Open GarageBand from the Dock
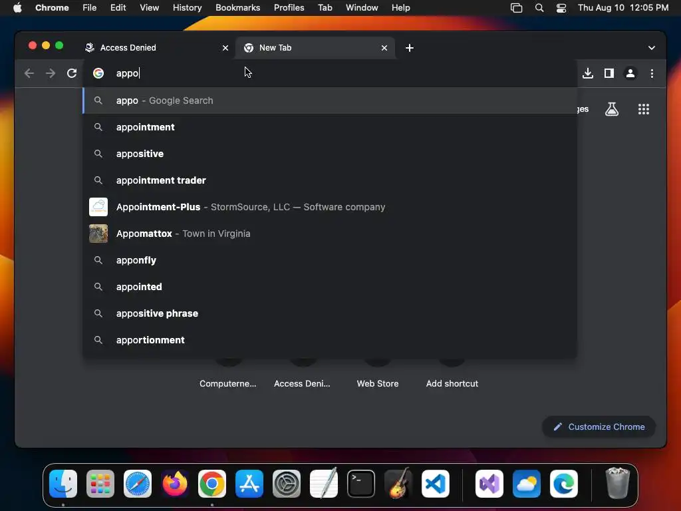Viewport: 681px width, 511px height. click(x=398, y=483)
